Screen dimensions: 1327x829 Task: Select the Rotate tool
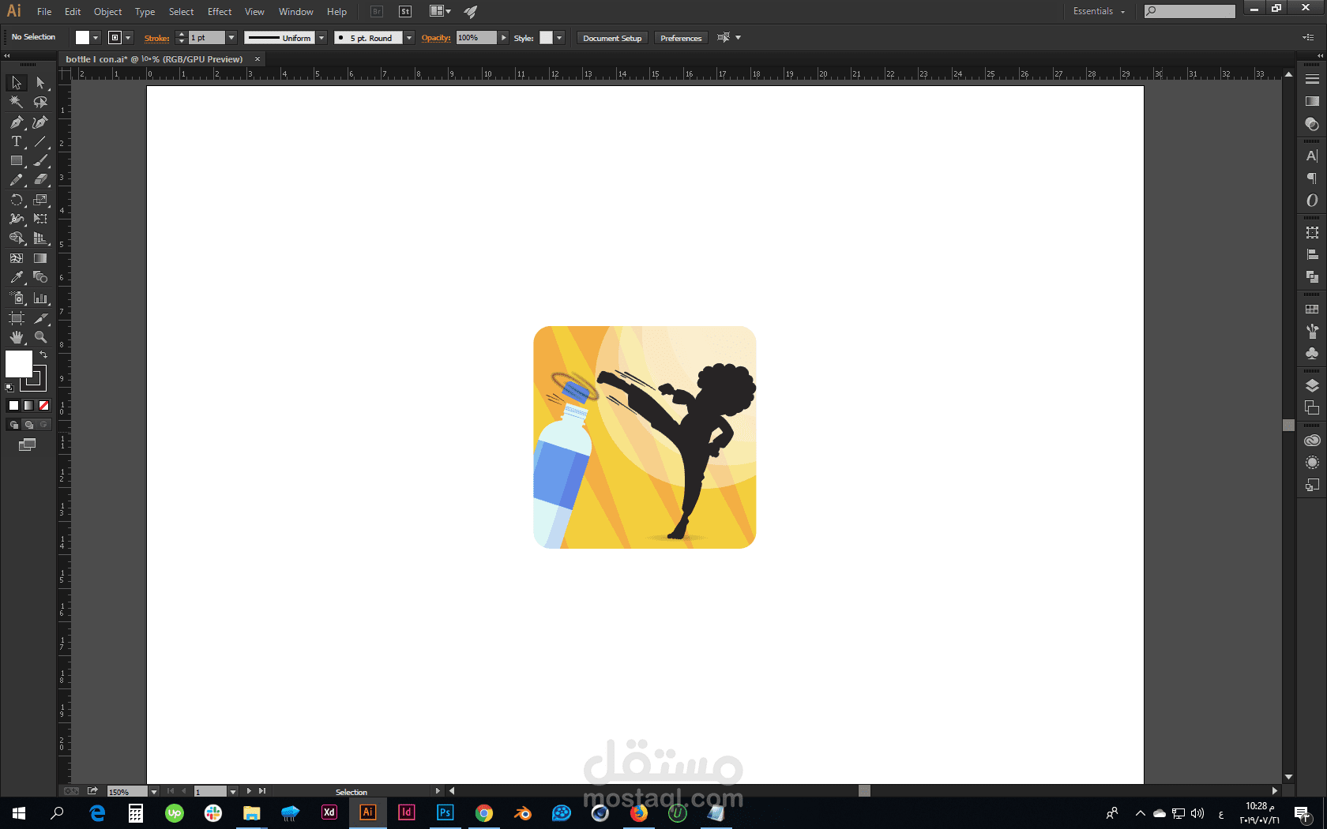[x=17, y=200]
